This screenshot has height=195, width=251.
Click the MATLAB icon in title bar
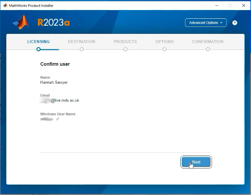point(5,5)
